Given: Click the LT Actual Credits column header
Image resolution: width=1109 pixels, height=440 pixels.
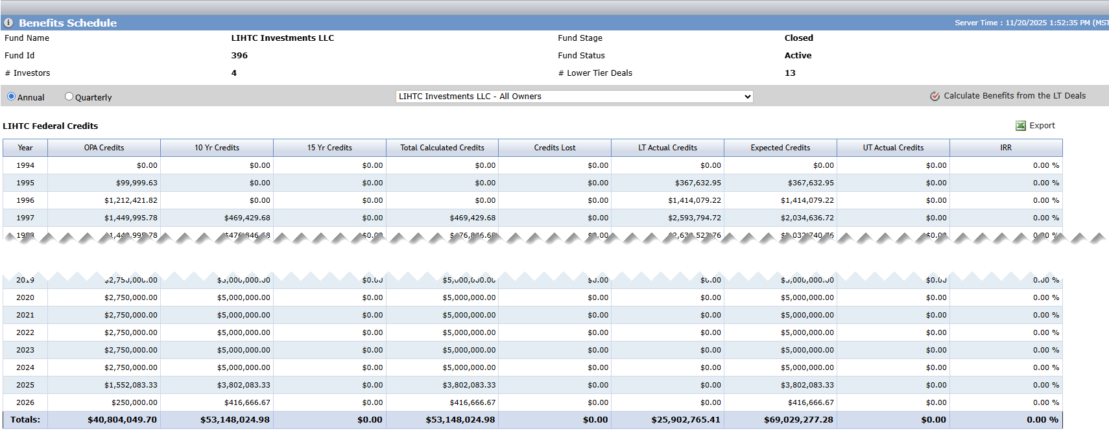Looking at the screenshot, I should point(667,148).
